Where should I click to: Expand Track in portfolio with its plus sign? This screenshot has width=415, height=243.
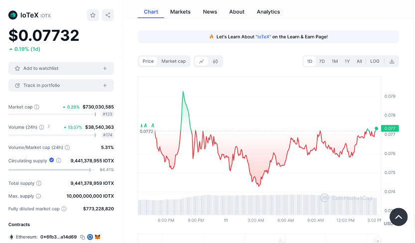click(x=105, y=85)
